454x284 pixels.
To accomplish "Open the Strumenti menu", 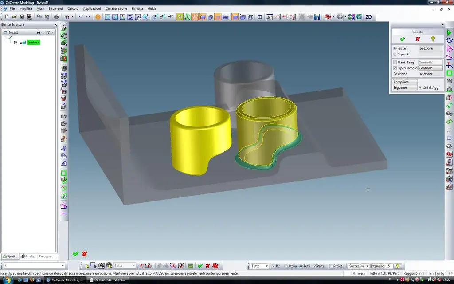I will coord(55,8).
